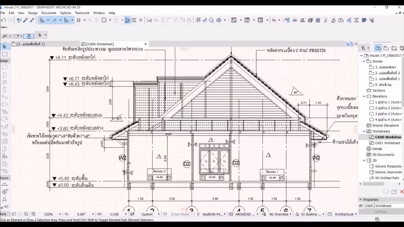
Task: Toggle the Ruler measuring icon
Action: coord(67,20)
